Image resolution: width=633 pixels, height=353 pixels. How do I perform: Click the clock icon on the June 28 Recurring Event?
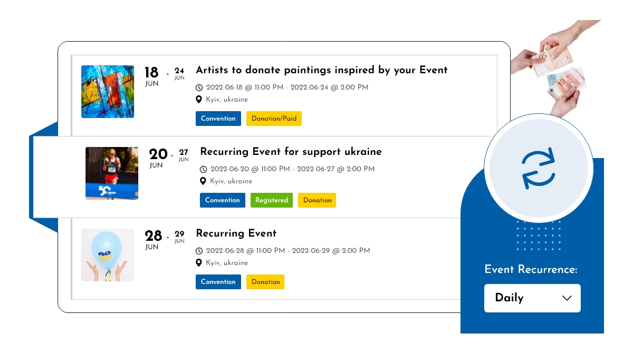(x=199, y=251)
